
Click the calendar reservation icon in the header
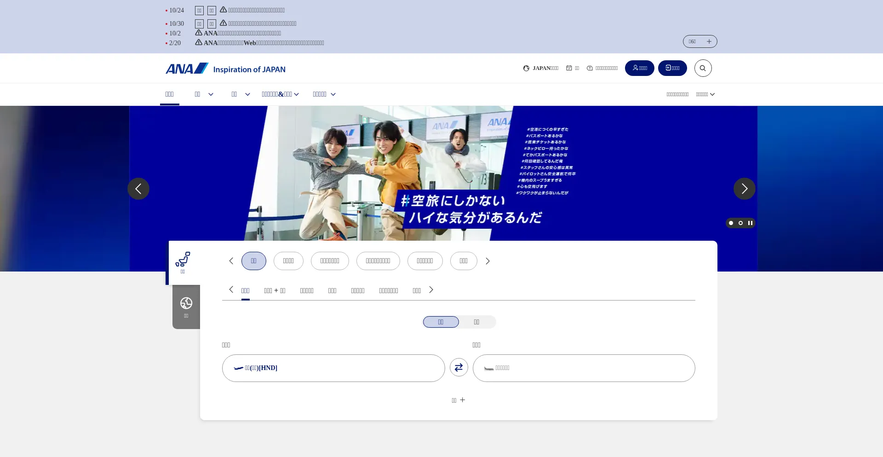click(x=569, y=68)
